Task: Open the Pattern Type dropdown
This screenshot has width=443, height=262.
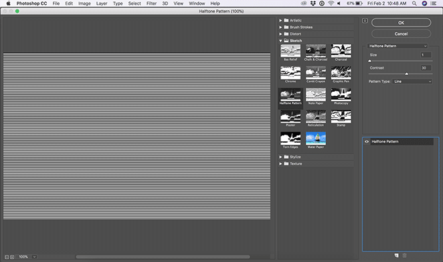Action: 412,82
